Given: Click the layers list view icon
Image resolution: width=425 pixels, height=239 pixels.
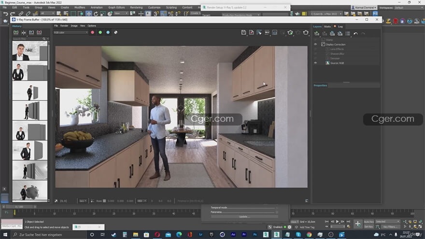Looking at the screenshot, I should pyautogui.click(x=348, y=34).
